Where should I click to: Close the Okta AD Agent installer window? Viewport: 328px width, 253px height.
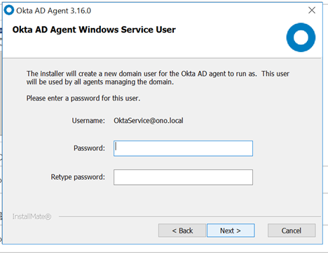(x=312, y=11)
